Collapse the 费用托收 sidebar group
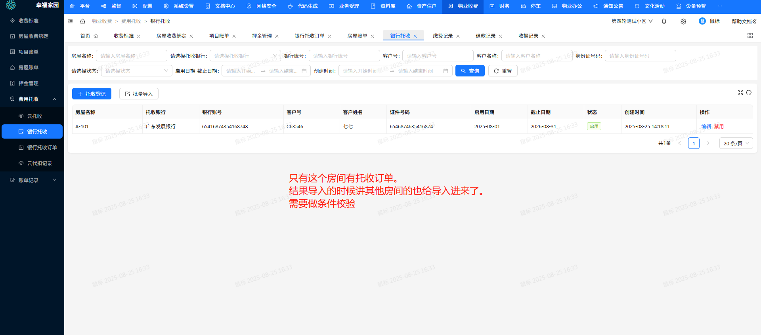 (x=54, y=99)
